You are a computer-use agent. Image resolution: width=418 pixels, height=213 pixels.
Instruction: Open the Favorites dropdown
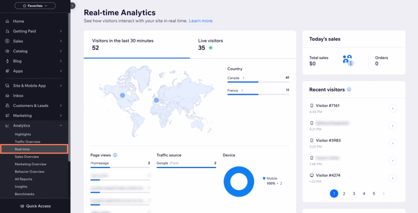tap(35, 6)
